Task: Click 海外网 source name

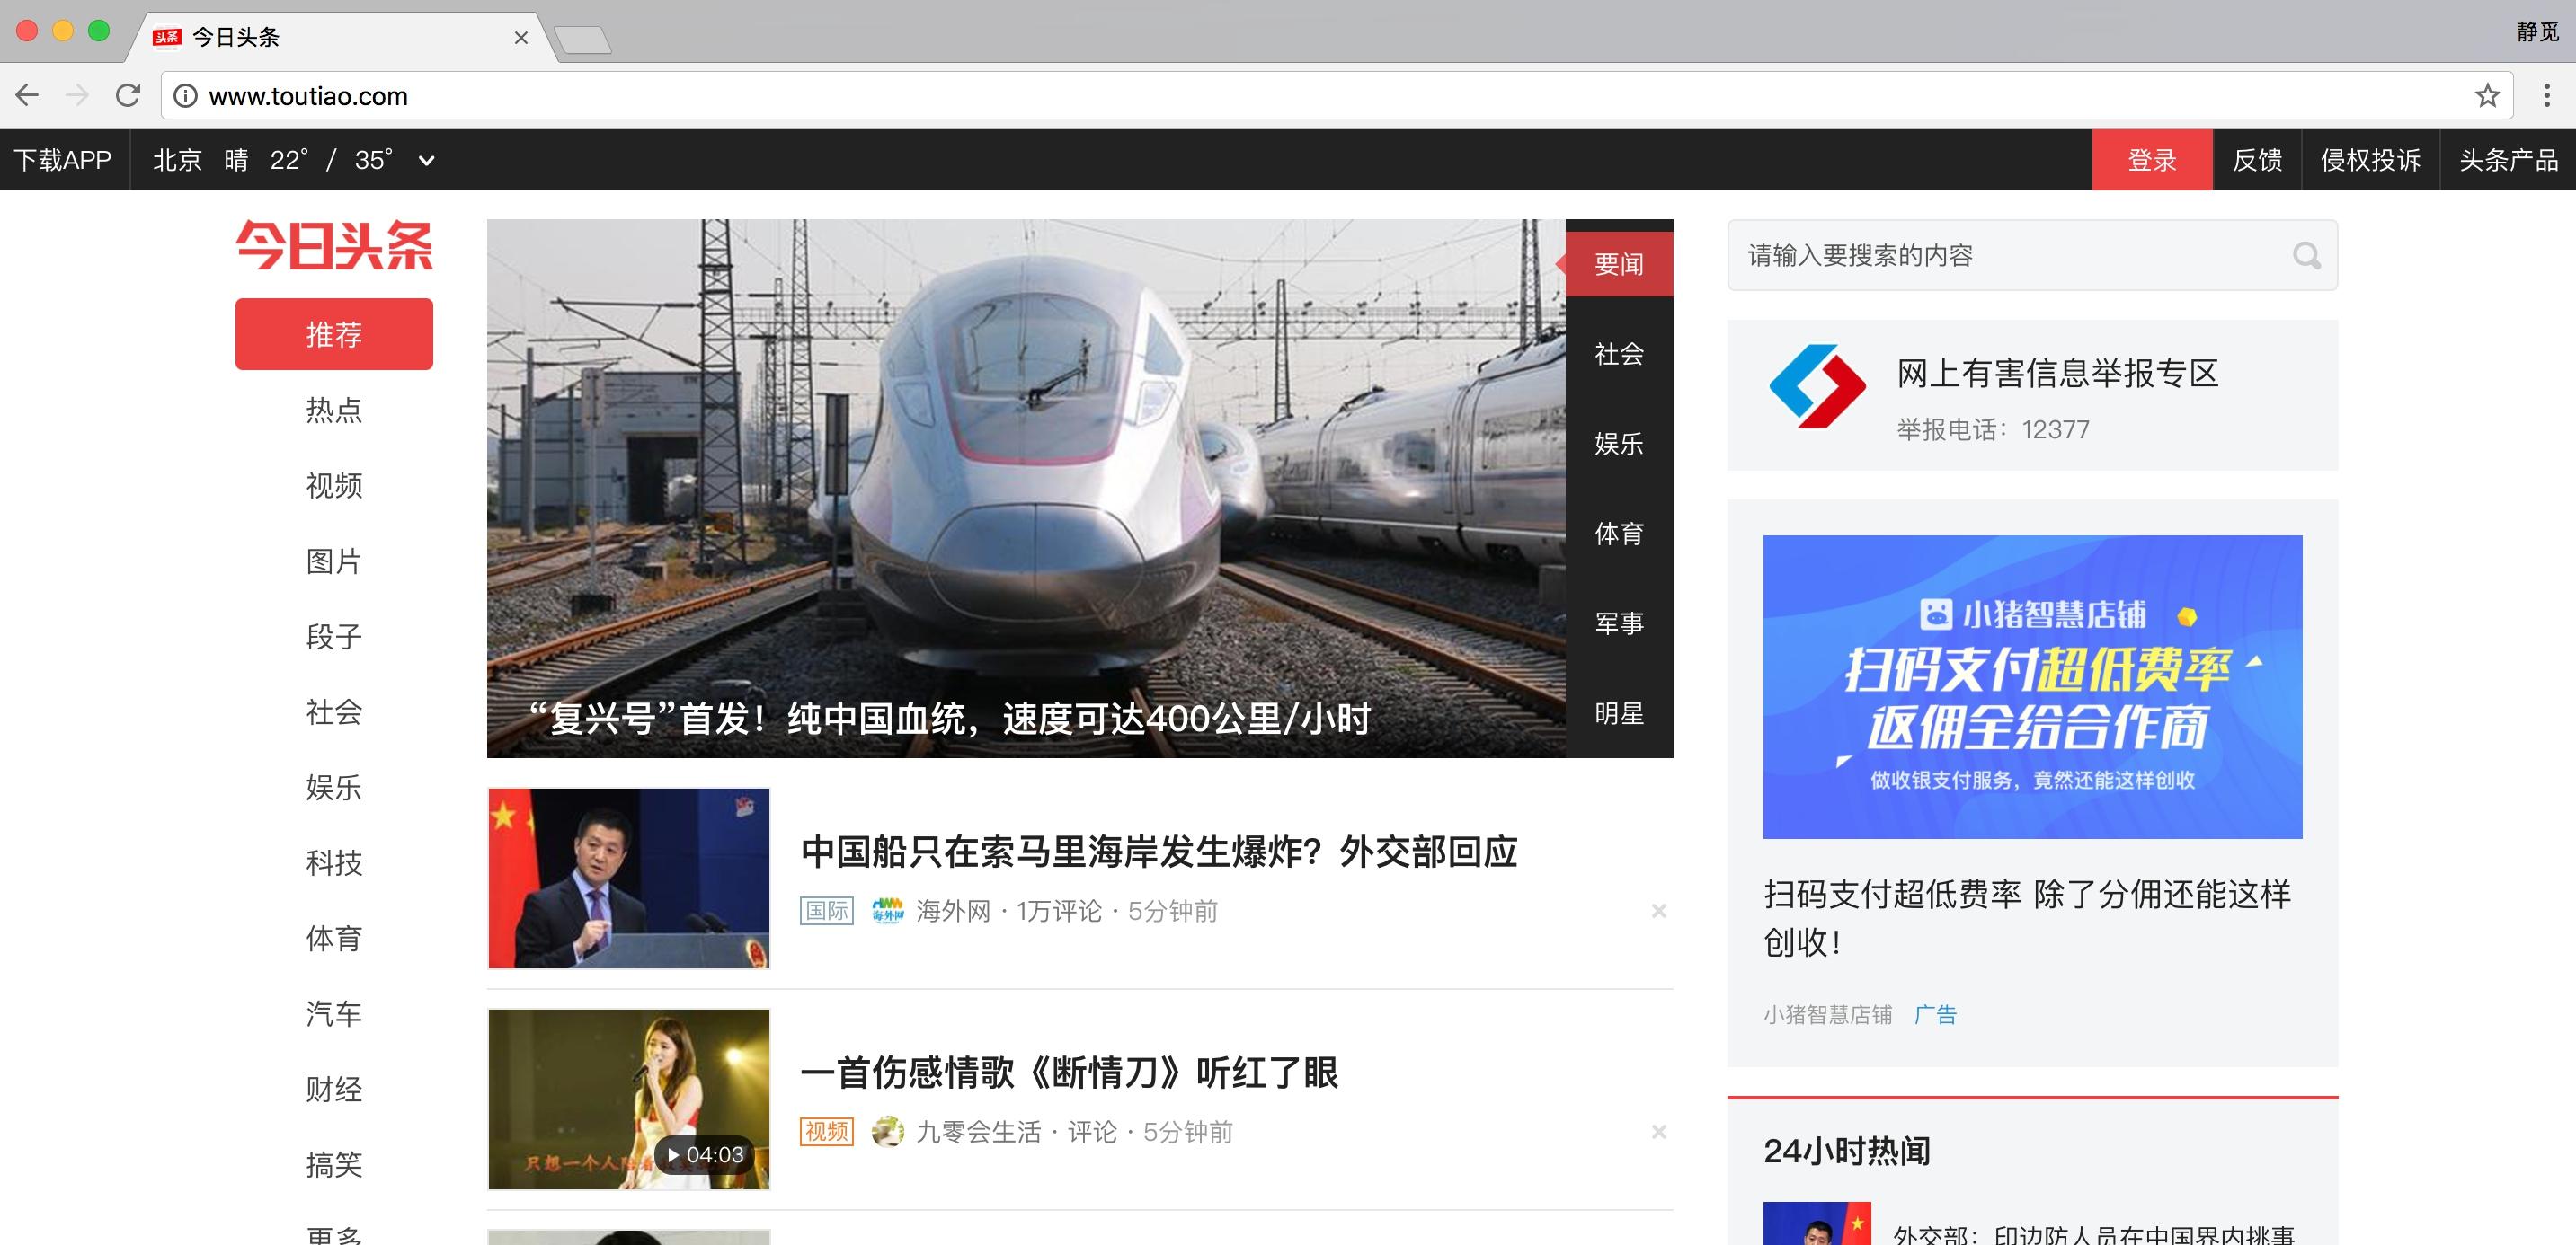Action: 953,910
